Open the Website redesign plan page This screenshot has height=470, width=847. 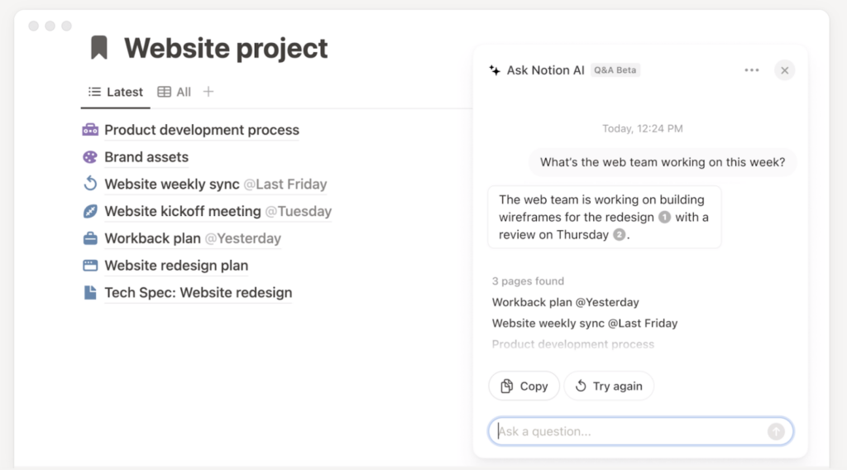[176, 266]
